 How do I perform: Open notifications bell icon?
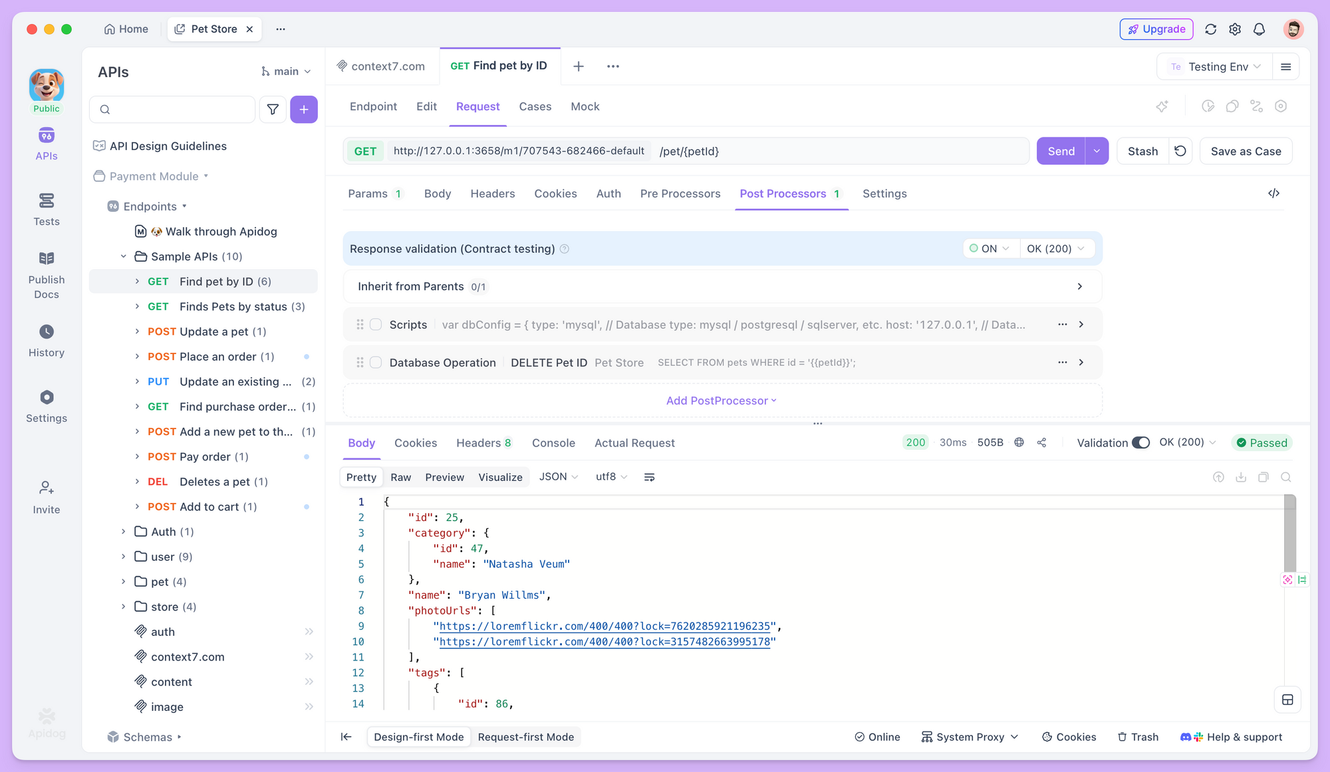pos(1260,29)
